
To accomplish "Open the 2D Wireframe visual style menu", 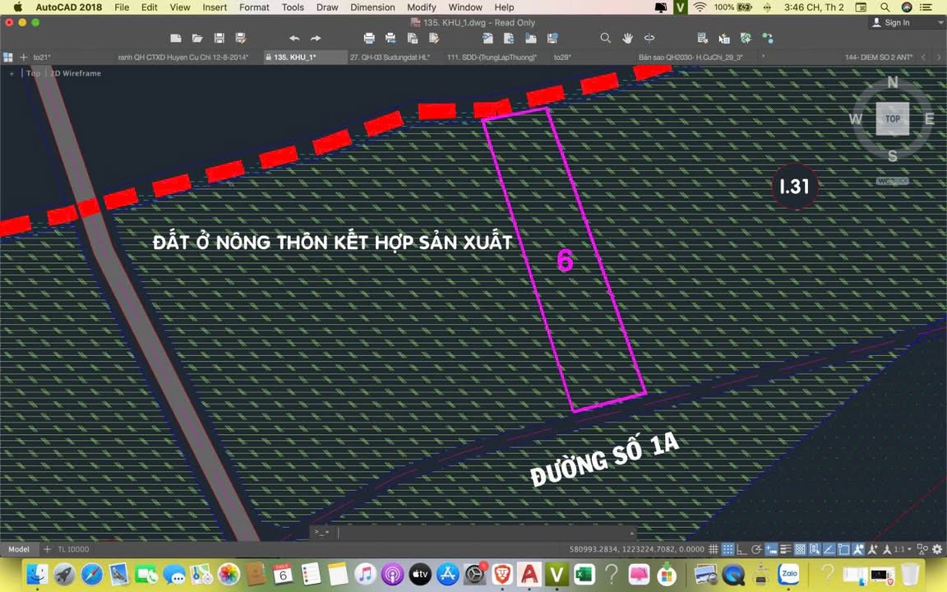I will [x=76, y=73].
